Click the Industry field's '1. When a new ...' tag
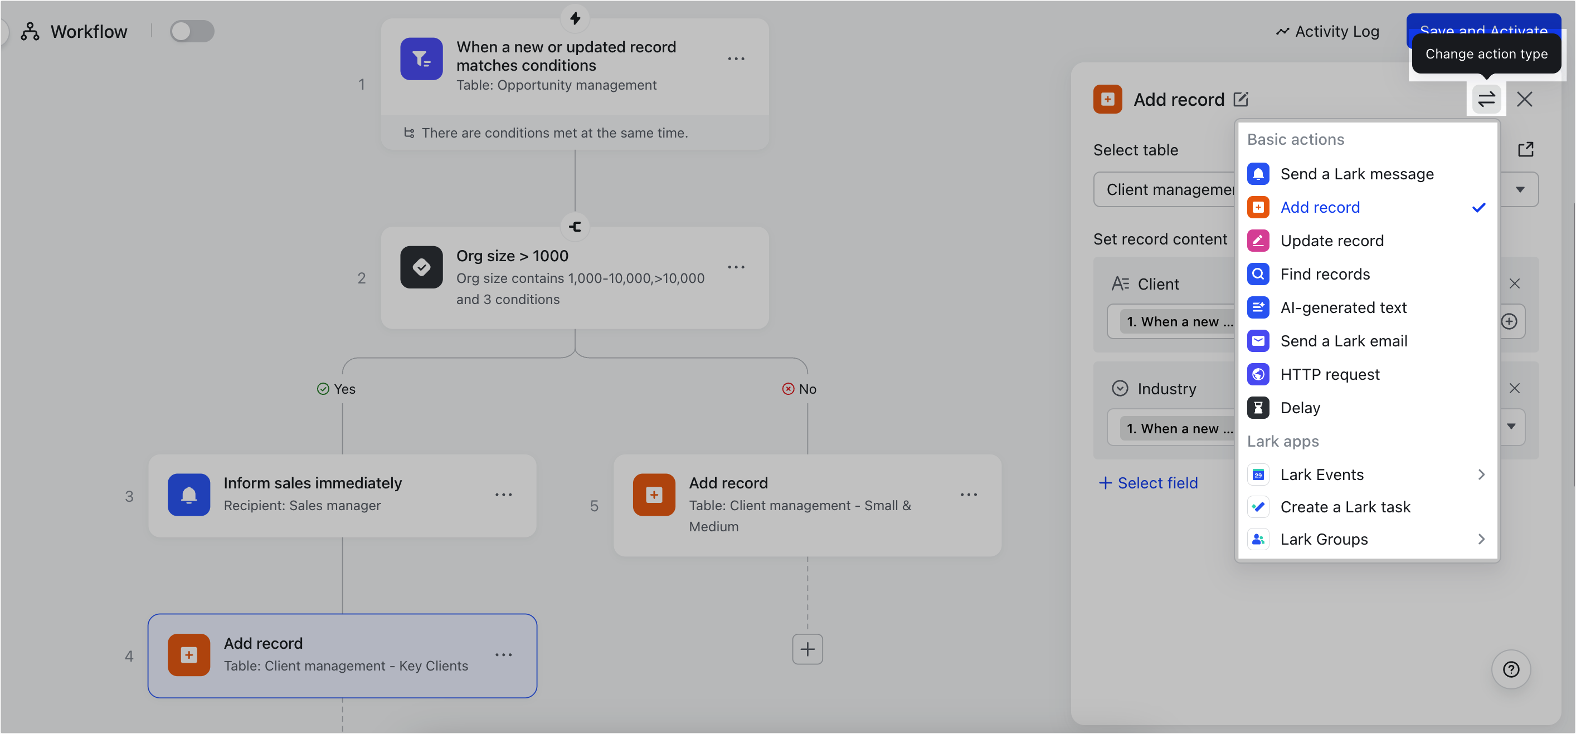Screen dimensions: 1576x734 pos(1178,428)
